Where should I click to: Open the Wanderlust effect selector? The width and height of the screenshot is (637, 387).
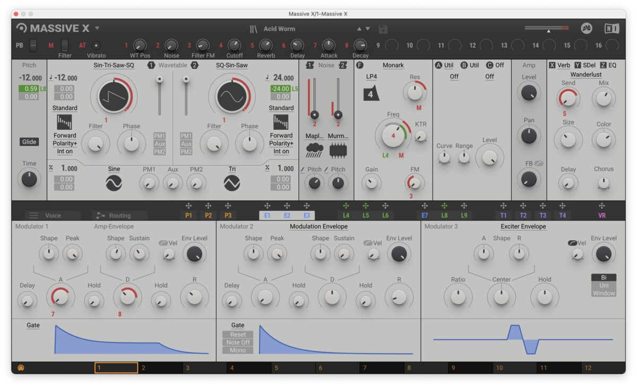[x=586, y=74]
